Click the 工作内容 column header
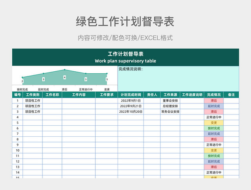Screen dimensions: 251x190 point(78,95)
